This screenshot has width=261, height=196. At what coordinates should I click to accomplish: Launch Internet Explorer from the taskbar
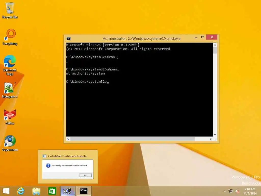pyautogui.click(x=21, y=191)
